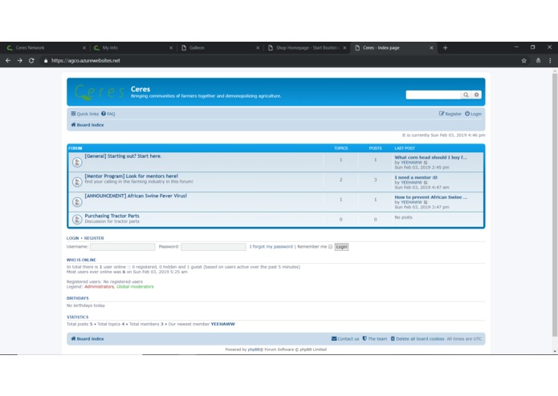Click the Username input field
Screen dimensions: 558x396
122,247
